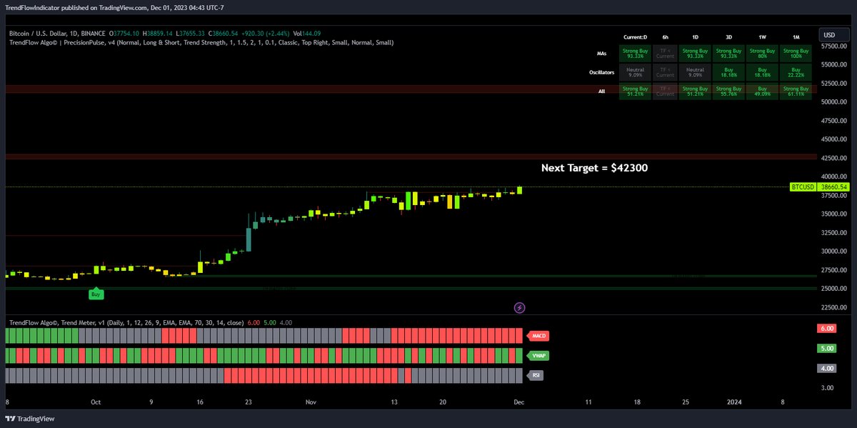Click the All 'Strong Buy 61.11%' cell
This screenshot has height=428, width=857.
coord(796,91)
